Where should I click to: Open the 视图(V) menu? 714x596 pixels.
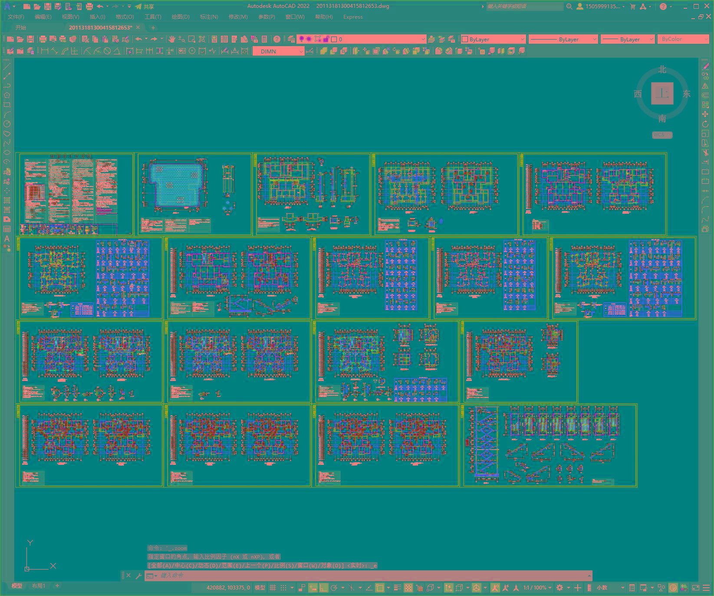pos(70,17)
